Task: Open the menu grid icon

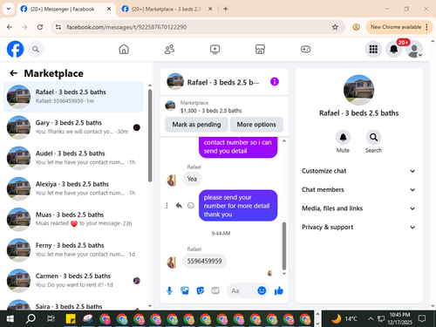Action: point(373,49)
